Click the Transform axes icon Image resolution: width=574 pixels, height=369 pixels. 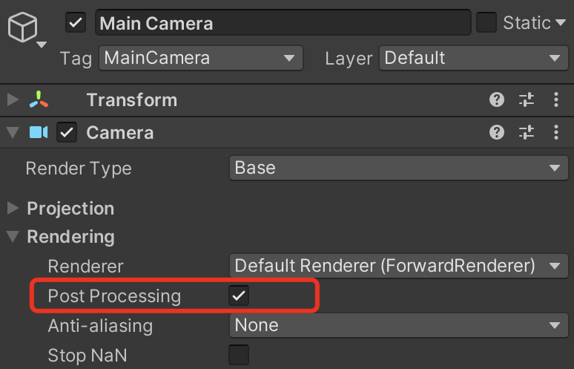click(39, 99)
